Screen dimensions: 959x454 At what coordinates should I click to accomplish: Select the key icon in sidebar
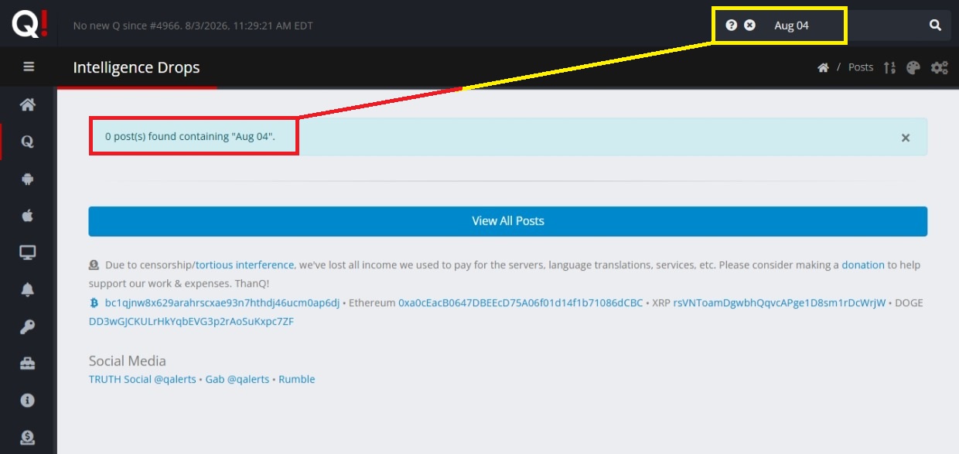pos(28,327)
